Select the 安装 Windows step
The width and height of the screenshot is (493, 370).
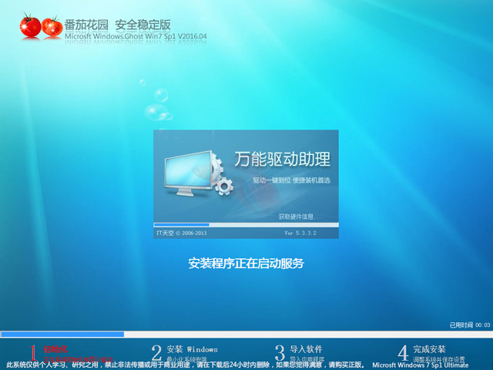pyautogui.click(x=192, y=349)
